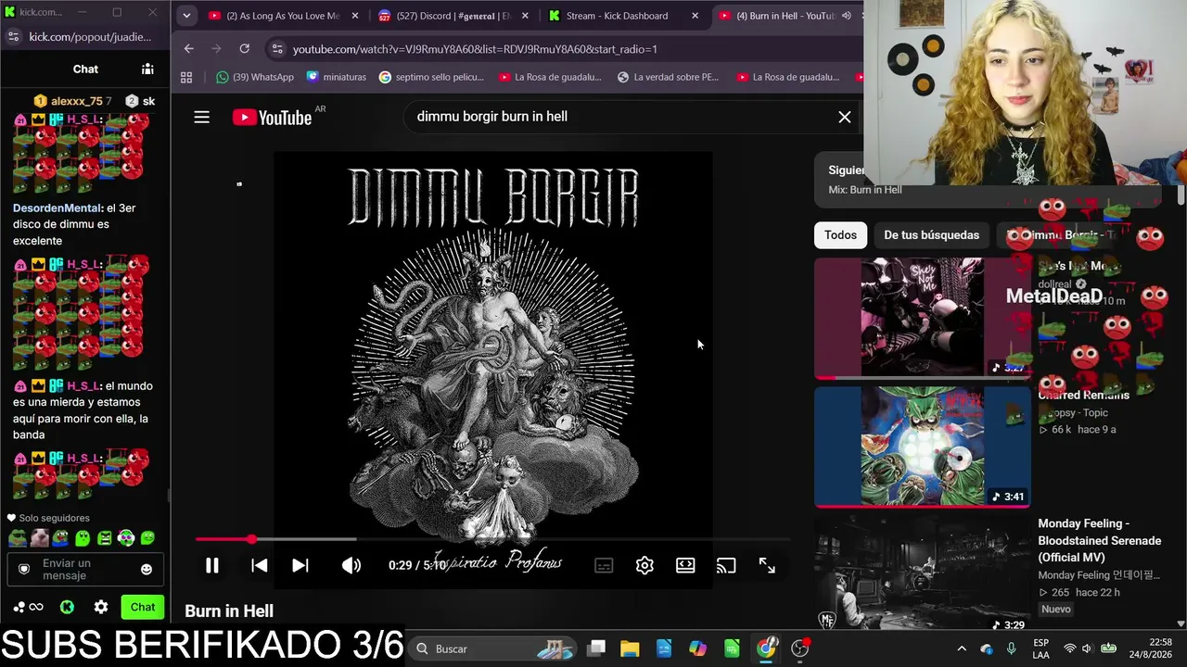Image resolution: width=1187 pixels, height=667 pixels.
Task: Close the 'As Long As You Love Me' tab
Action: [354, 16]
